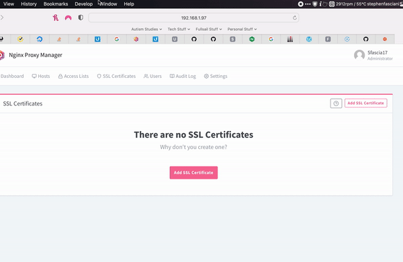
Task: Reload the page with the refresh icon
Action: coord(295,17)
